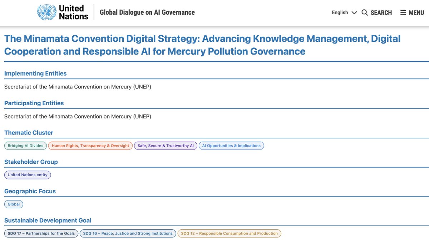Select Human Rights, Transparency & Oversight tag
The height and width of the screenshot is (244, 429).
pos(90,146)
